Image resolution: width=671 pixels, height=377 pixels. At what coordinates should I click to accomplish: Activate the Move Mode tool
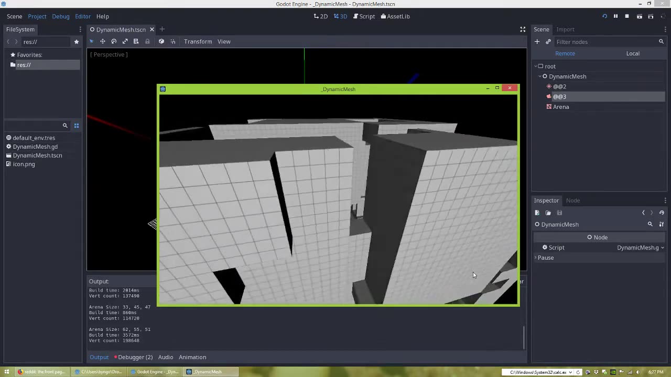pyautogui.click(x=103, y=41)
